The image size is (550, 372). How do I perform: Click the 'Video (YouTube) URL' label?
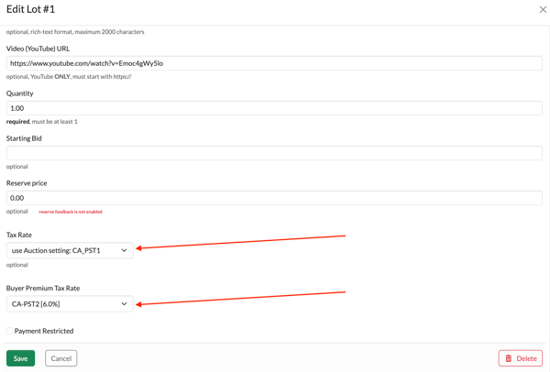38,49
